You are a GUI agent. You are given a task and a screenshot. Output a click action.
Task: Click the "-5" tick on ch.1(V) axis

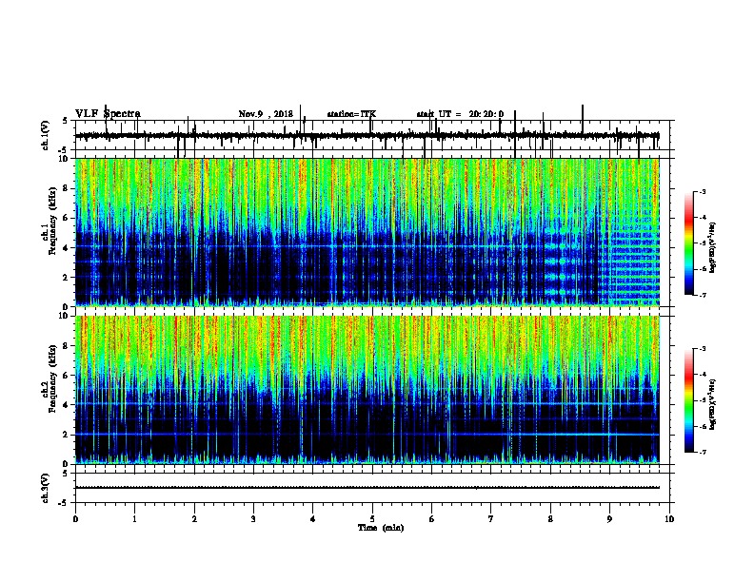pos(64,150)
